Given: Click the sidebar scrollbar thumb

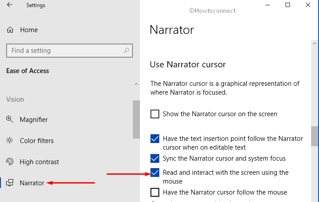Looking at the screenshot, I should click(136, 119).
